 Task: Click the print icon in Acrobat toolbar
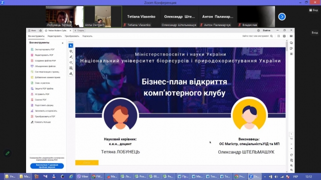[x=284, y=36]
